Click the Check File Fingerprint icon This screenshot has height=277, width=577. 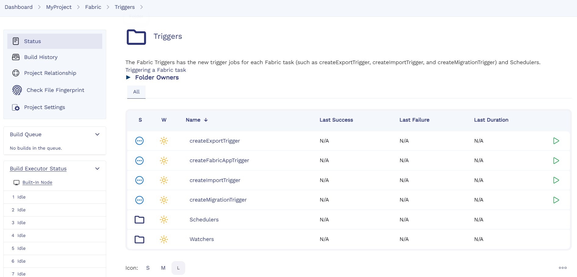[x=17, y=90]
